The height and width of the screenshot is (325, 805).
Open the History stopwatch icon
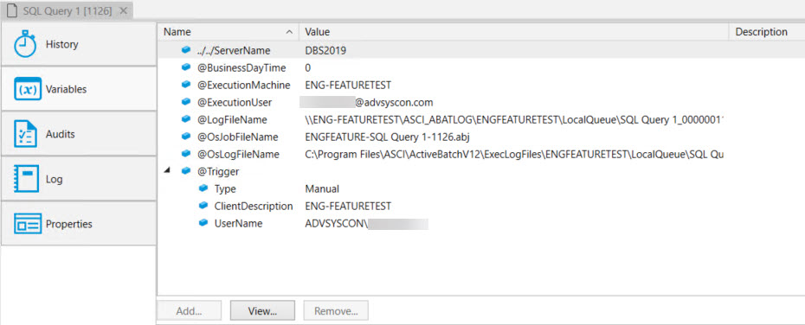24,44
